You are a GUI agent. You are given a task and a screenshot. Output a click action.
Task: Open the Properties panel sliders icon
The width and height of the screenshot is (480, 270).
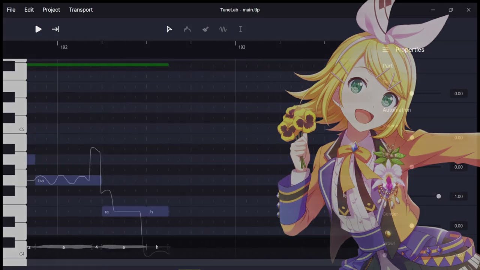click(385, 50)
